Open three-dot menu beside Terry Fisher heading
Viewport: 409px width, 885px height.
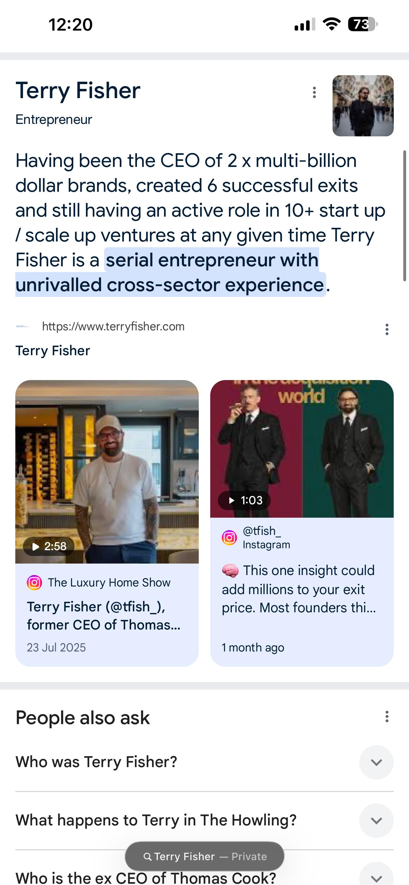click(x=314, y=92)
